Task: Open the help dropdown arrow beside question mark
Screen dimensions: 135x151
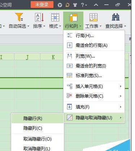Action: [86, 5]
